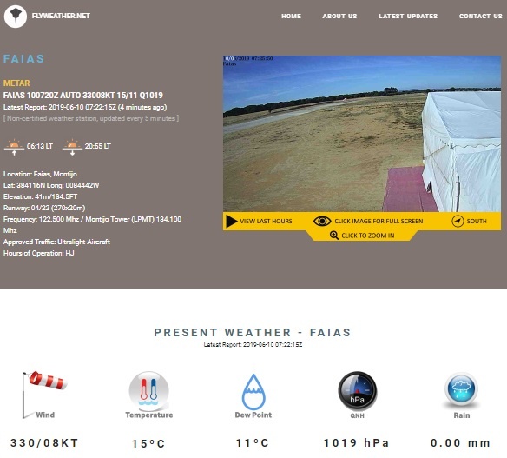
Task: Click the FlyWeather.net round logo
Action: [x=16, y=17]
